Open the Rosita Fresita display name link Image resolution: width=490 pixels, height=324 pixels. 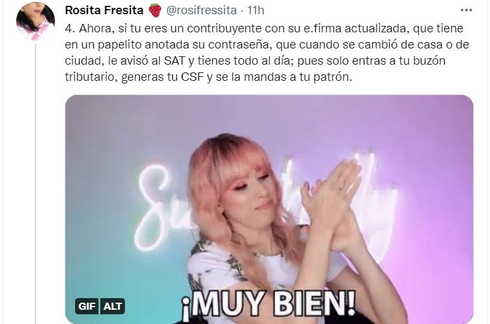point(104,10)
